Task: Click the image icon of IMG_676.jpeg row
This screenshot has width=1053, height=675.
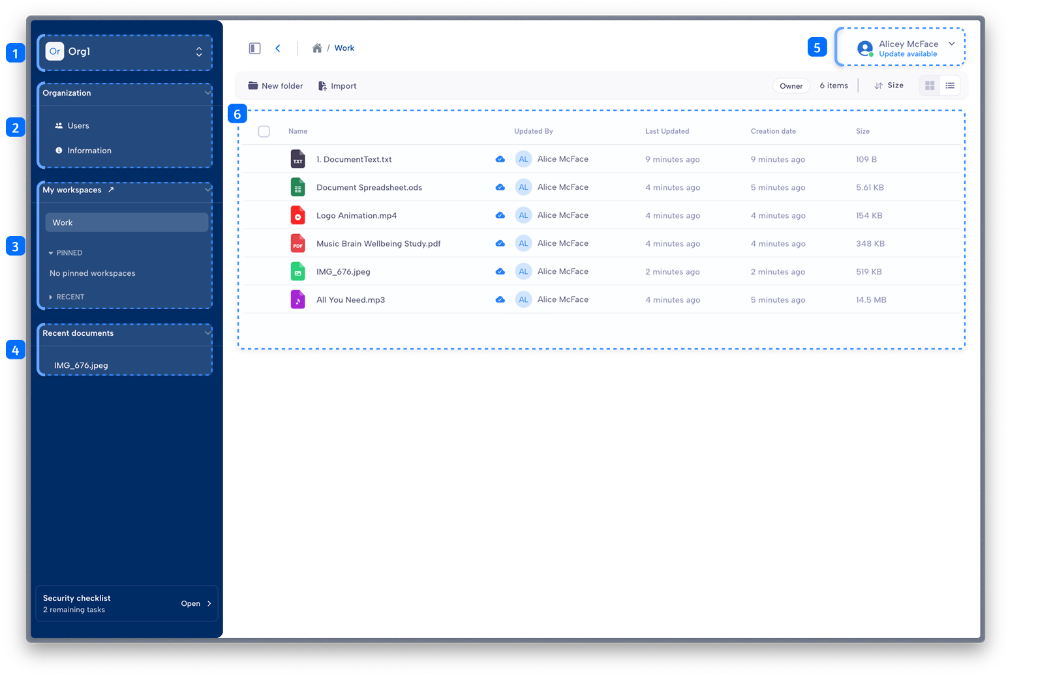Action: (298, 271)
